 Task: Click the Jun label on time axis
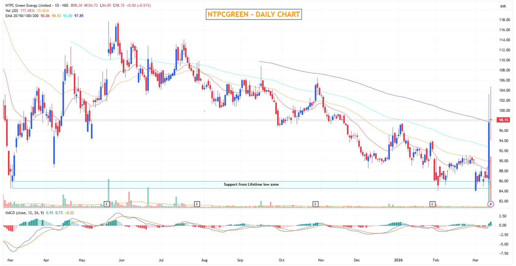pyautogui.click(x=121, y=260)
